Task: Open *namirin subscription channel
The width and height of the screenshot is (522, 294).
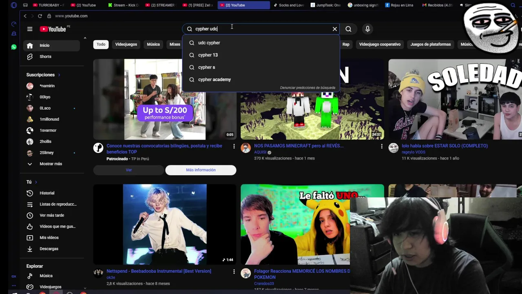Action: point(47,86)
